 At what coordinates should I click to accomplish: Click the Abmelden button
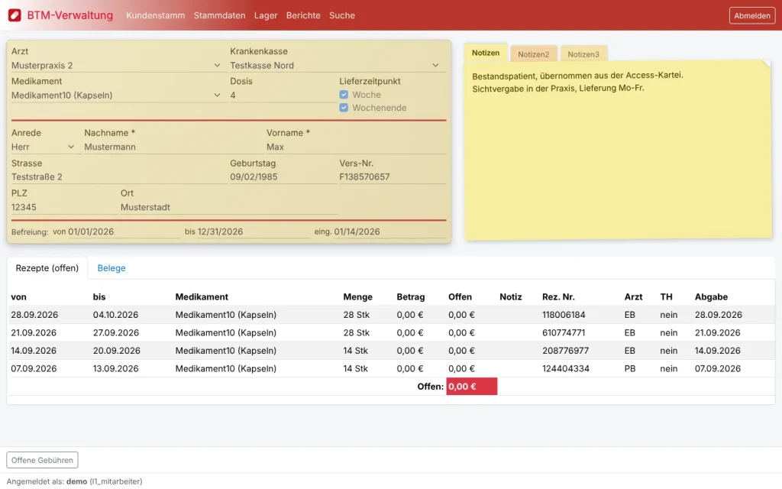click(752, 15)
